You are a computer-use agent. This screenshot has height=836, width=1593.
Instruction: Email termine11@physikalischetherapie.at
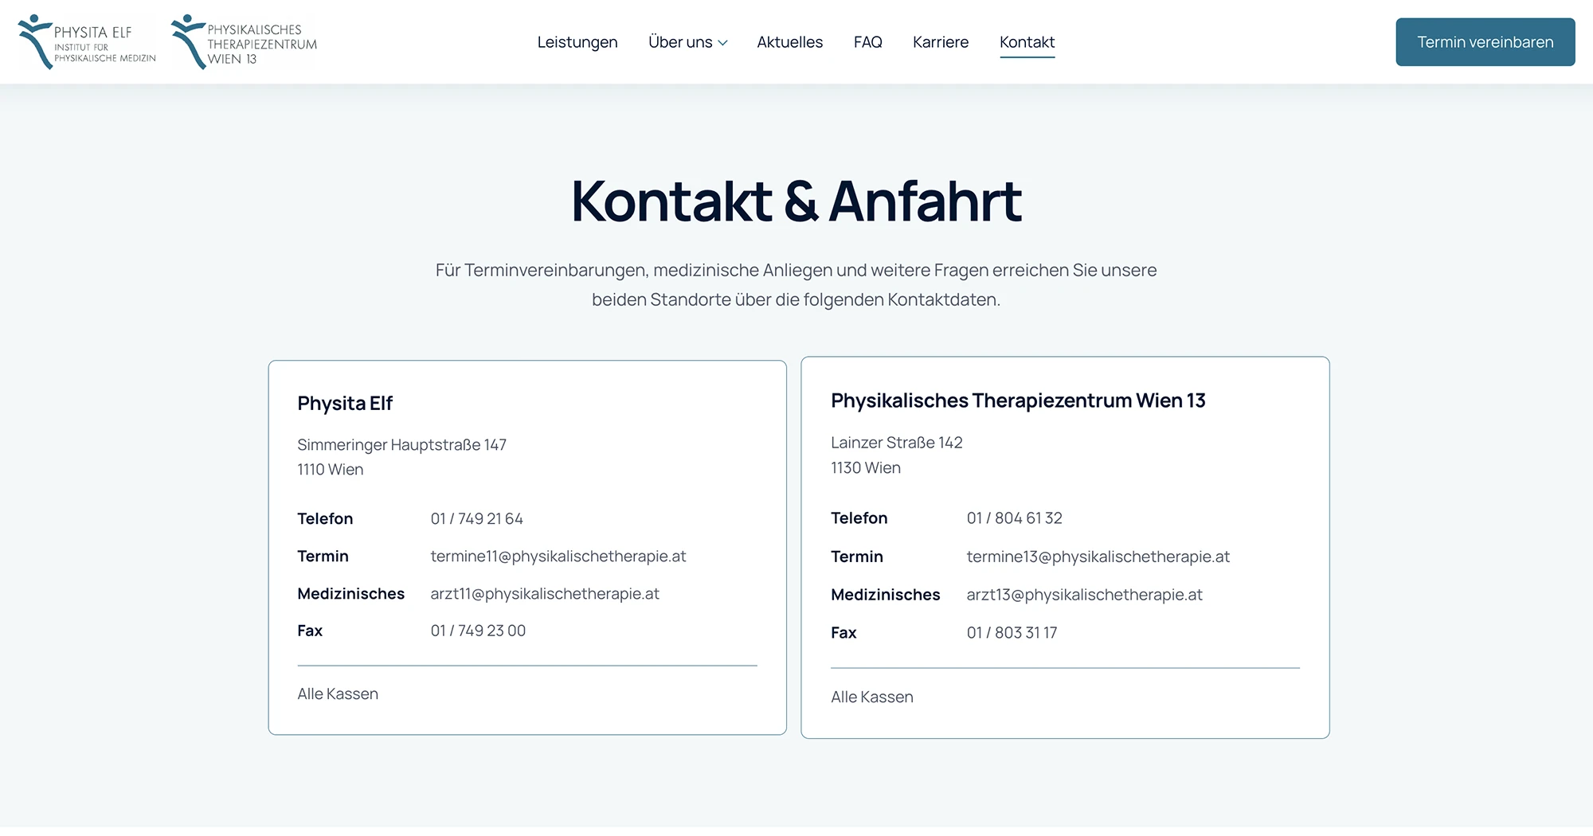pos(558,557)
